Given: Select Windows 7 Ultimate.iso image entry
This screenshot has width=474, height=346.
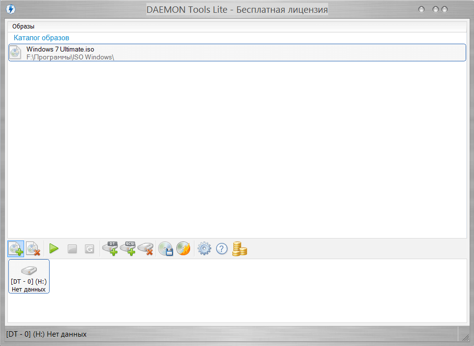Looking at the screenshot, I should tap(237, 53).
